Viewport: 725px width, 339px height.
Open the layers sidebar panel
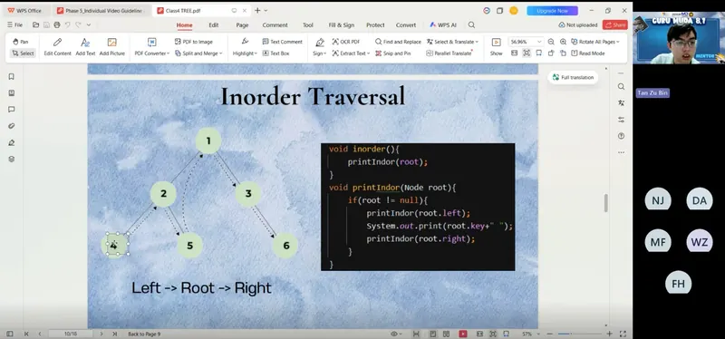point(12,160)
